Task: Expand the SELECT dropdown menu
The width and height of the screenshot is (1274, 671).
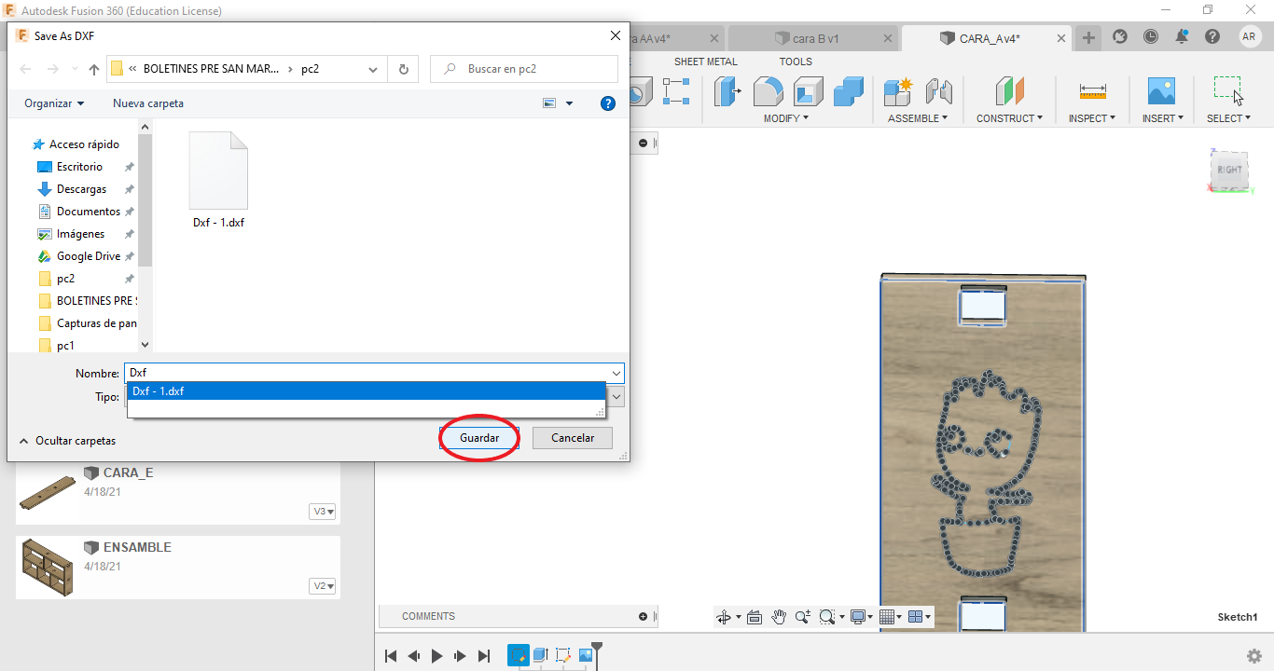Action: [x=1228, y=118]
